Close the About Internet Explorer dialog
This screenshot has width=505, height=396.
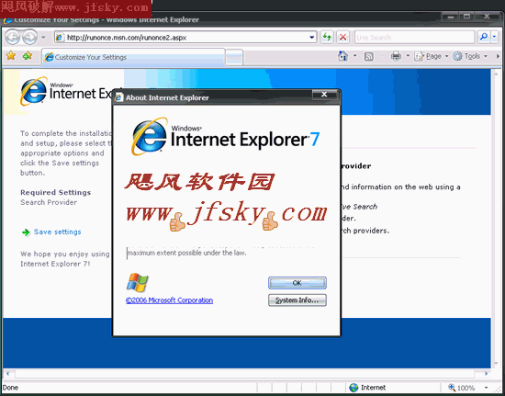(x=324, y=95)
